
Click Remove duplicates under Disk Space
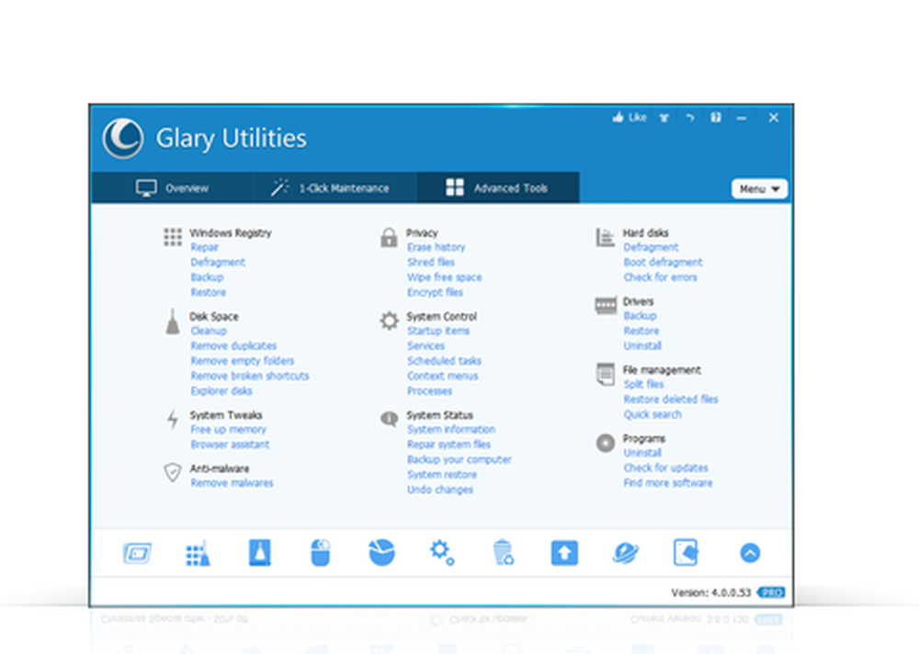pyautogui.click(x=233, y=345)
